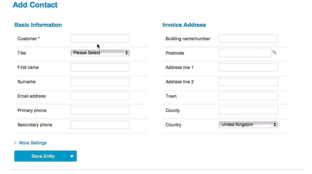This screenshot has width=312, height=174.
Task: Focus the Town input field
Action: tap(248, 96)
